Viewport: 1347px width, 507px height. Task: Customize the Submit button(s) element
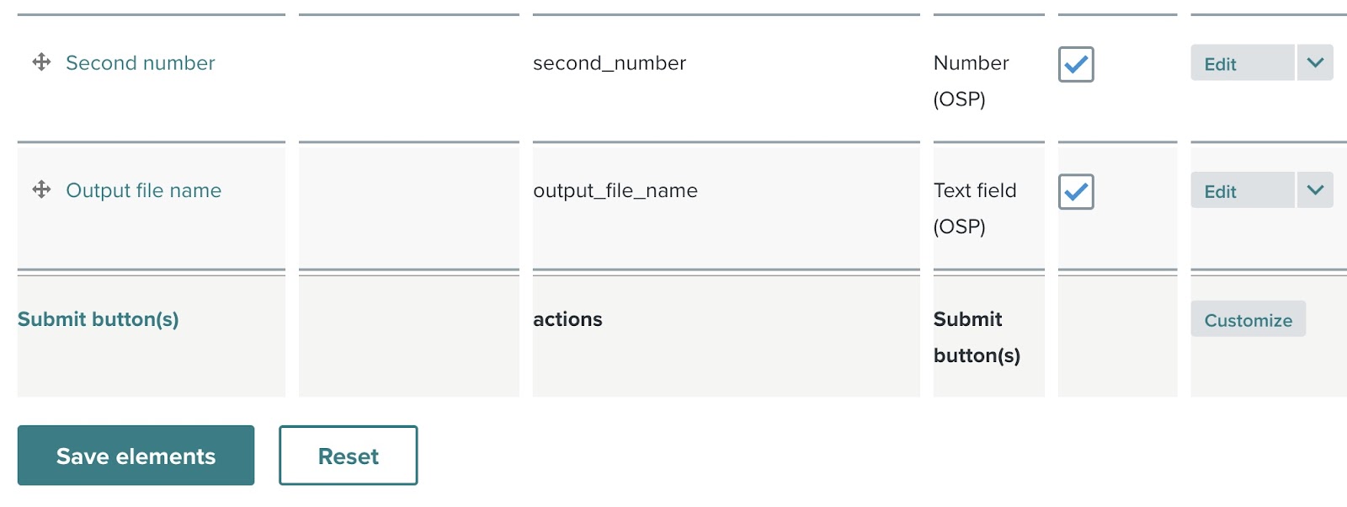(x=1247, y=319)
